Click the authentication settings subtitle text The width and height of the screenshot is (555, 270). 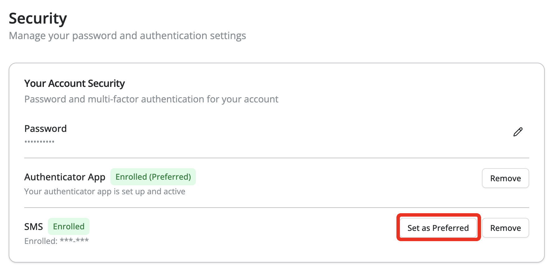point(127,35)
